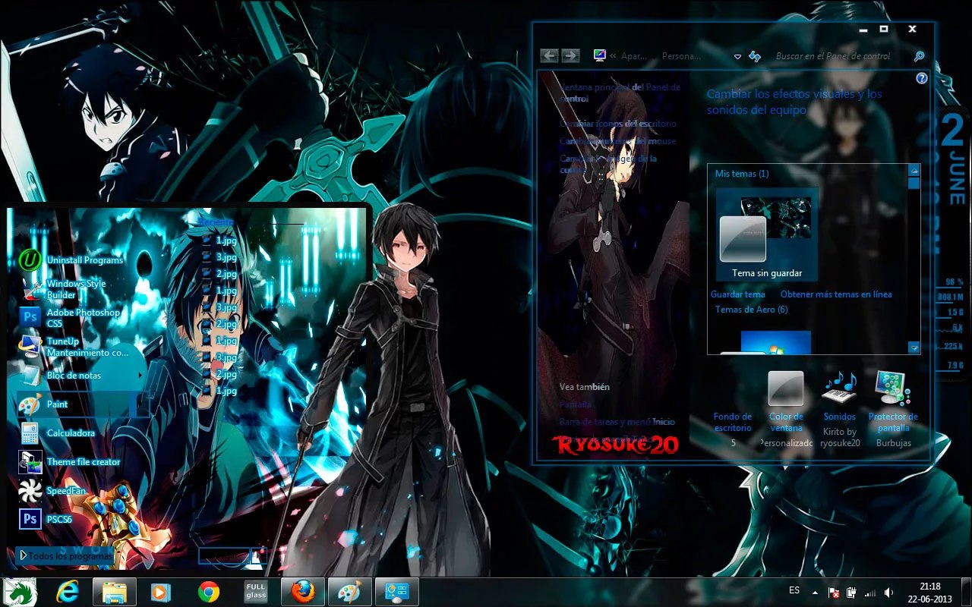Viewport: 972px width, 607px height.
Task: Expand Todos los programas
Action: click(65, 556)
